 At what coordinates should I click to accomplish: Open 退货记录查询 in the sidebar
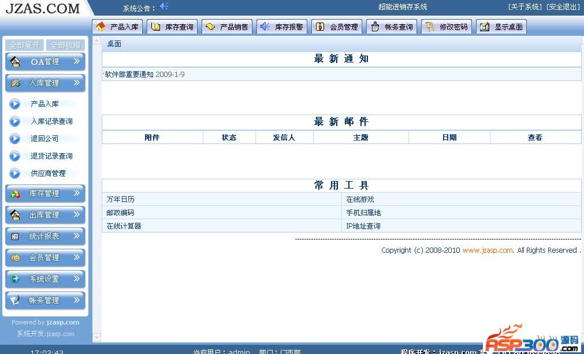52,156
